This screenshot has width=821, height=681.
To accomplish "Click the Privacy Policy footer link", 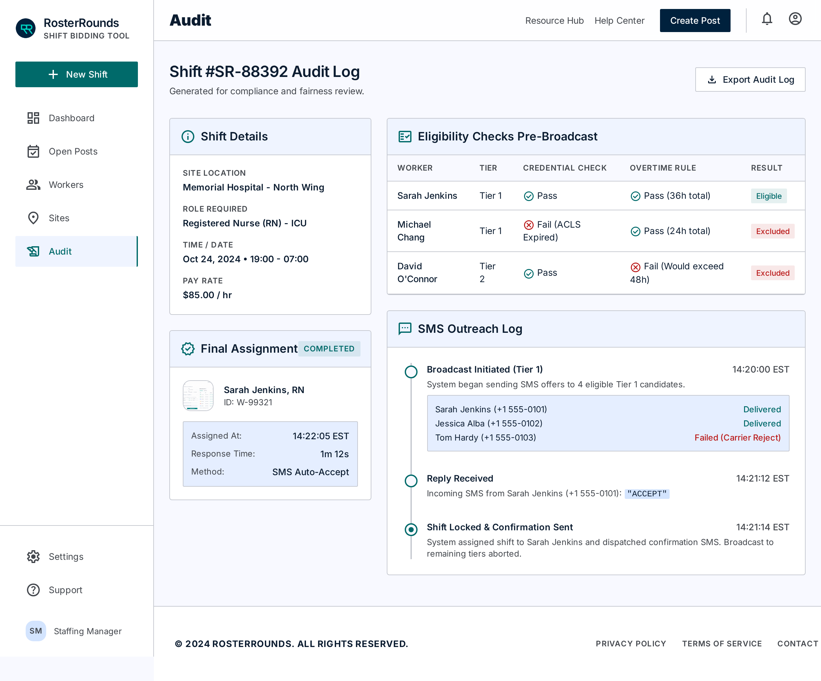I will coord(631,643).
